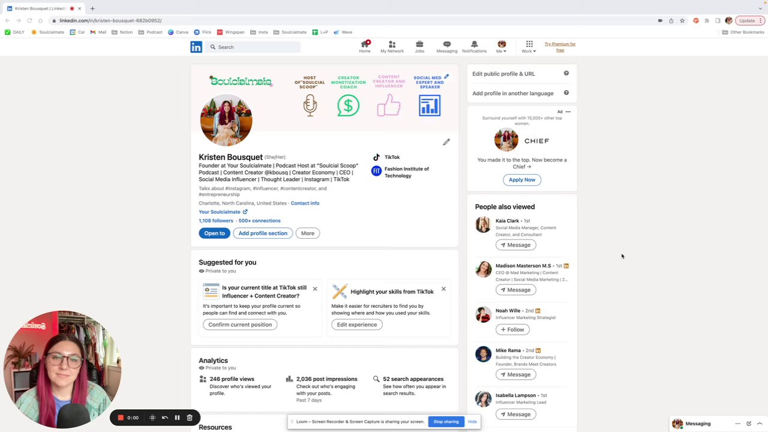Click the browser address bar URL
Viewport: 768px width, 432px height.
110,20
